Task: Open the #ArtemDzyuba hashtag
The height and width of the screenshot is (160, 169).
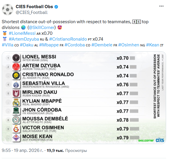Action: pyautogui.click(x=24, y=39)
